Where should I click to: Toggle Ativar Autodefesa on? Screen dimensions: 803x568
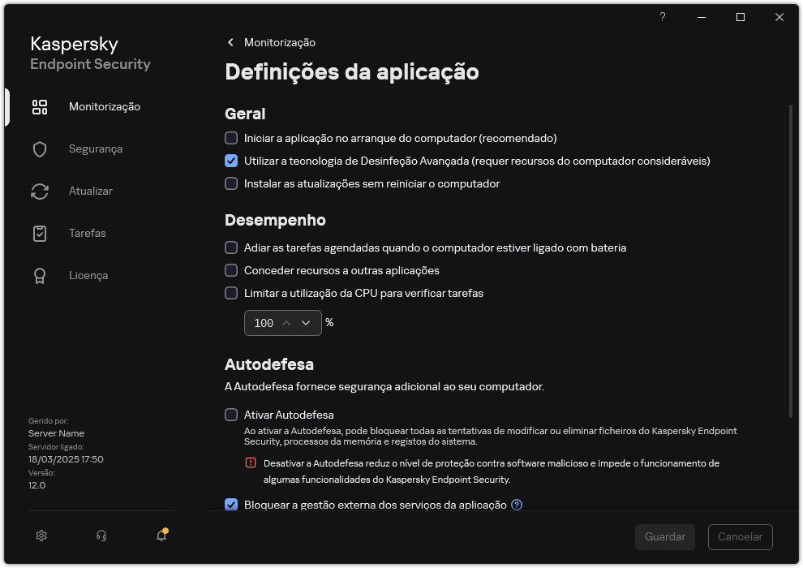231,415
